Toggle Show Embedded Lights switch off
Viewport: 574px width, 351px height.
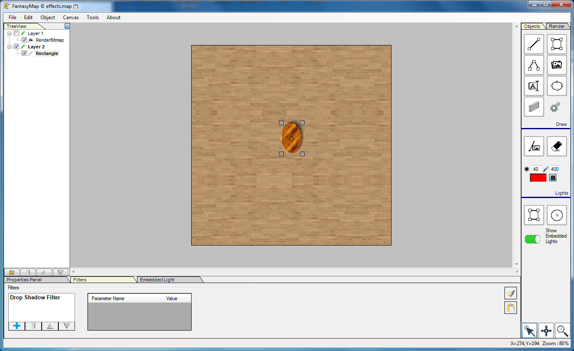pos(532,239)
